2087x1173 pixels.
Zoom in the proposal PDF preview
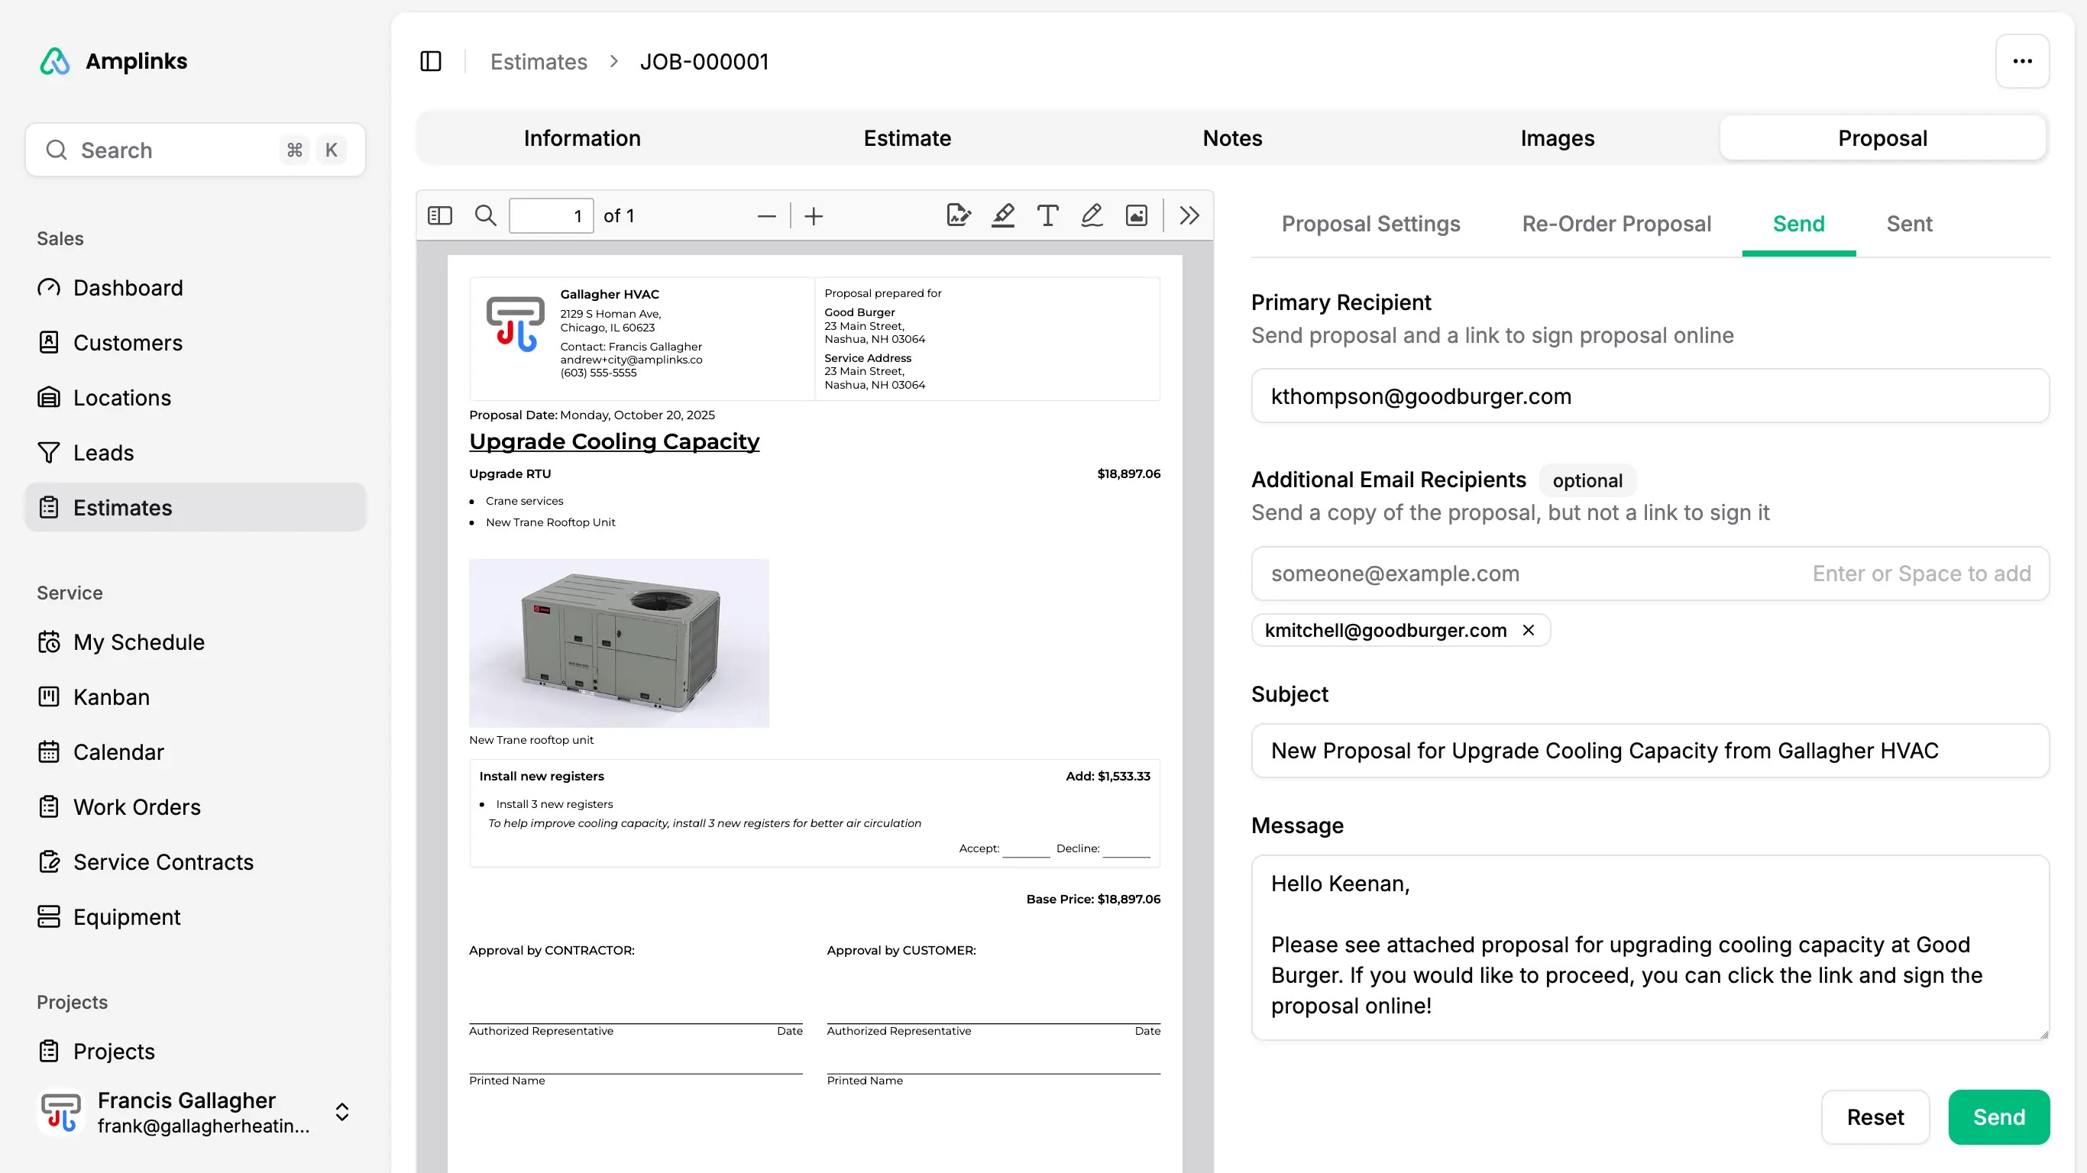[x=814, y=216]
